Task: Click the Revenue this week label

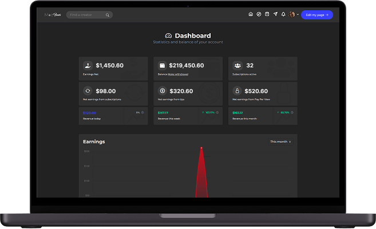Action: (x=169, y=119)
